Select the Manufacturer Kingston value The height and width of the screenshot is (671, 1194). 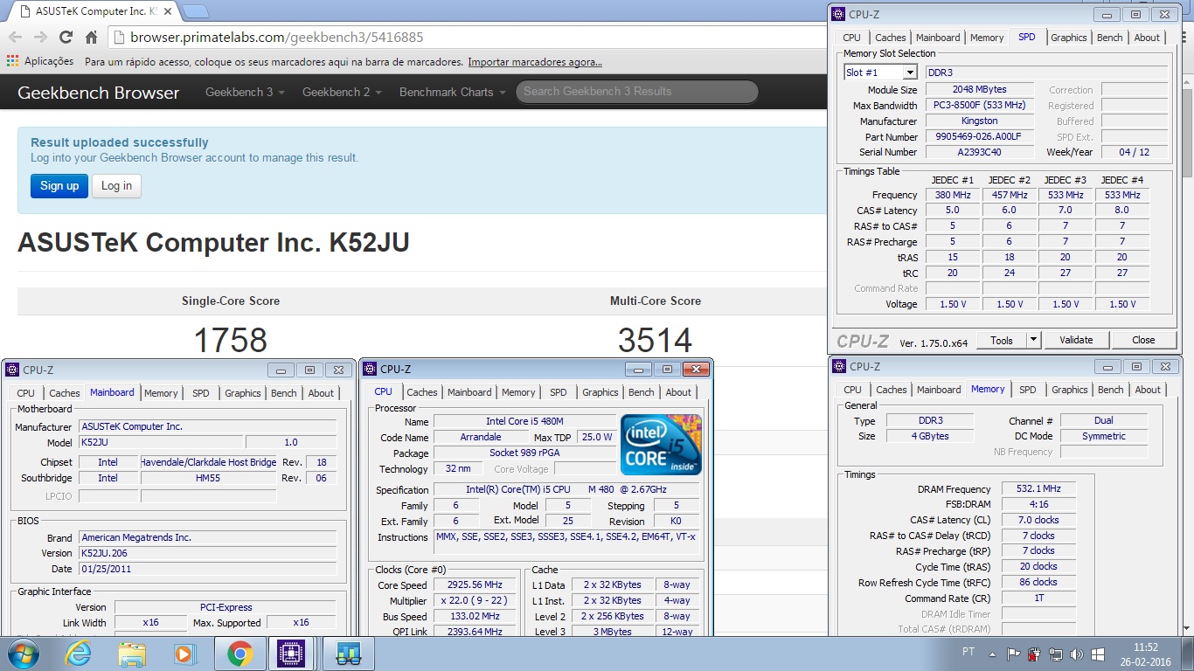[x=979, y=121]
